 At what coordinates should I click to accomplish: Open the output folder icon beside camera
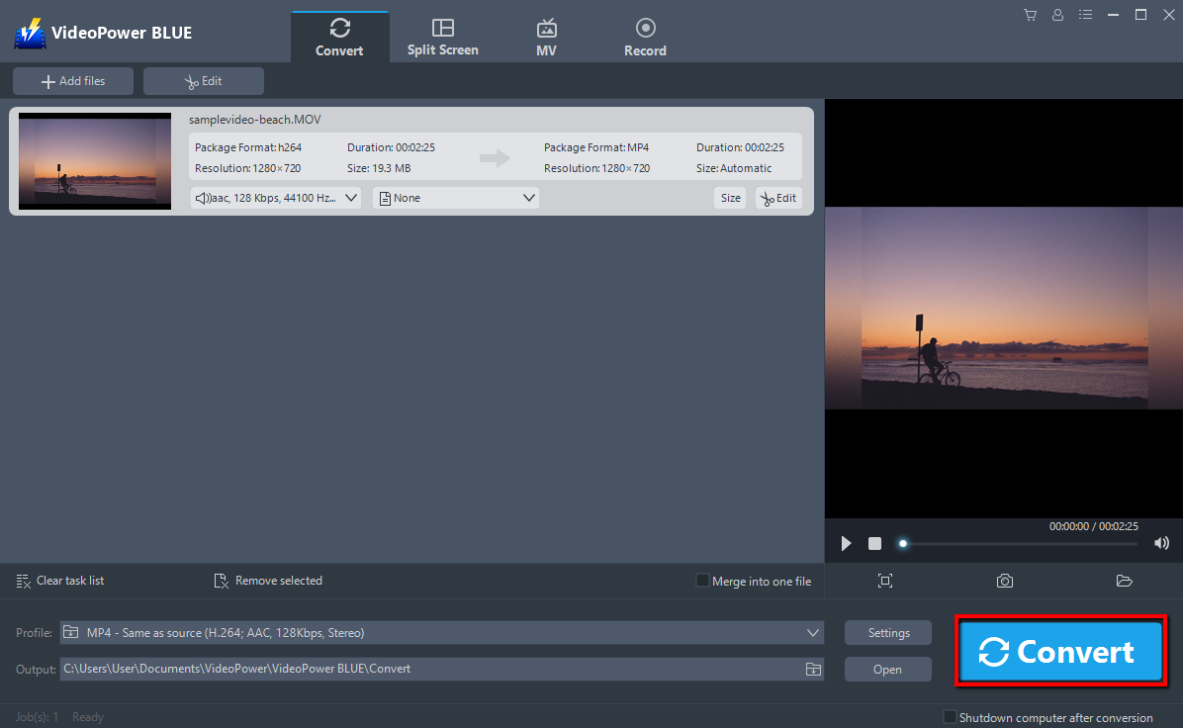(x=1125, y=581)
